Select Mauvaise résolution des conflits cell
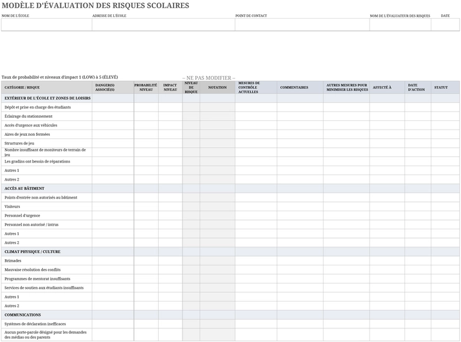Viewport: 461px width, 342px height. click(x=47, y=270)
